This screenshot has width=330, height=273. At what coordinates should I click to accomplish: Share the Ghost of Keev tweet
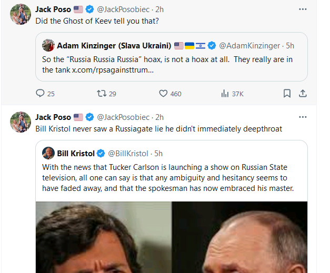tap(303, 94)
